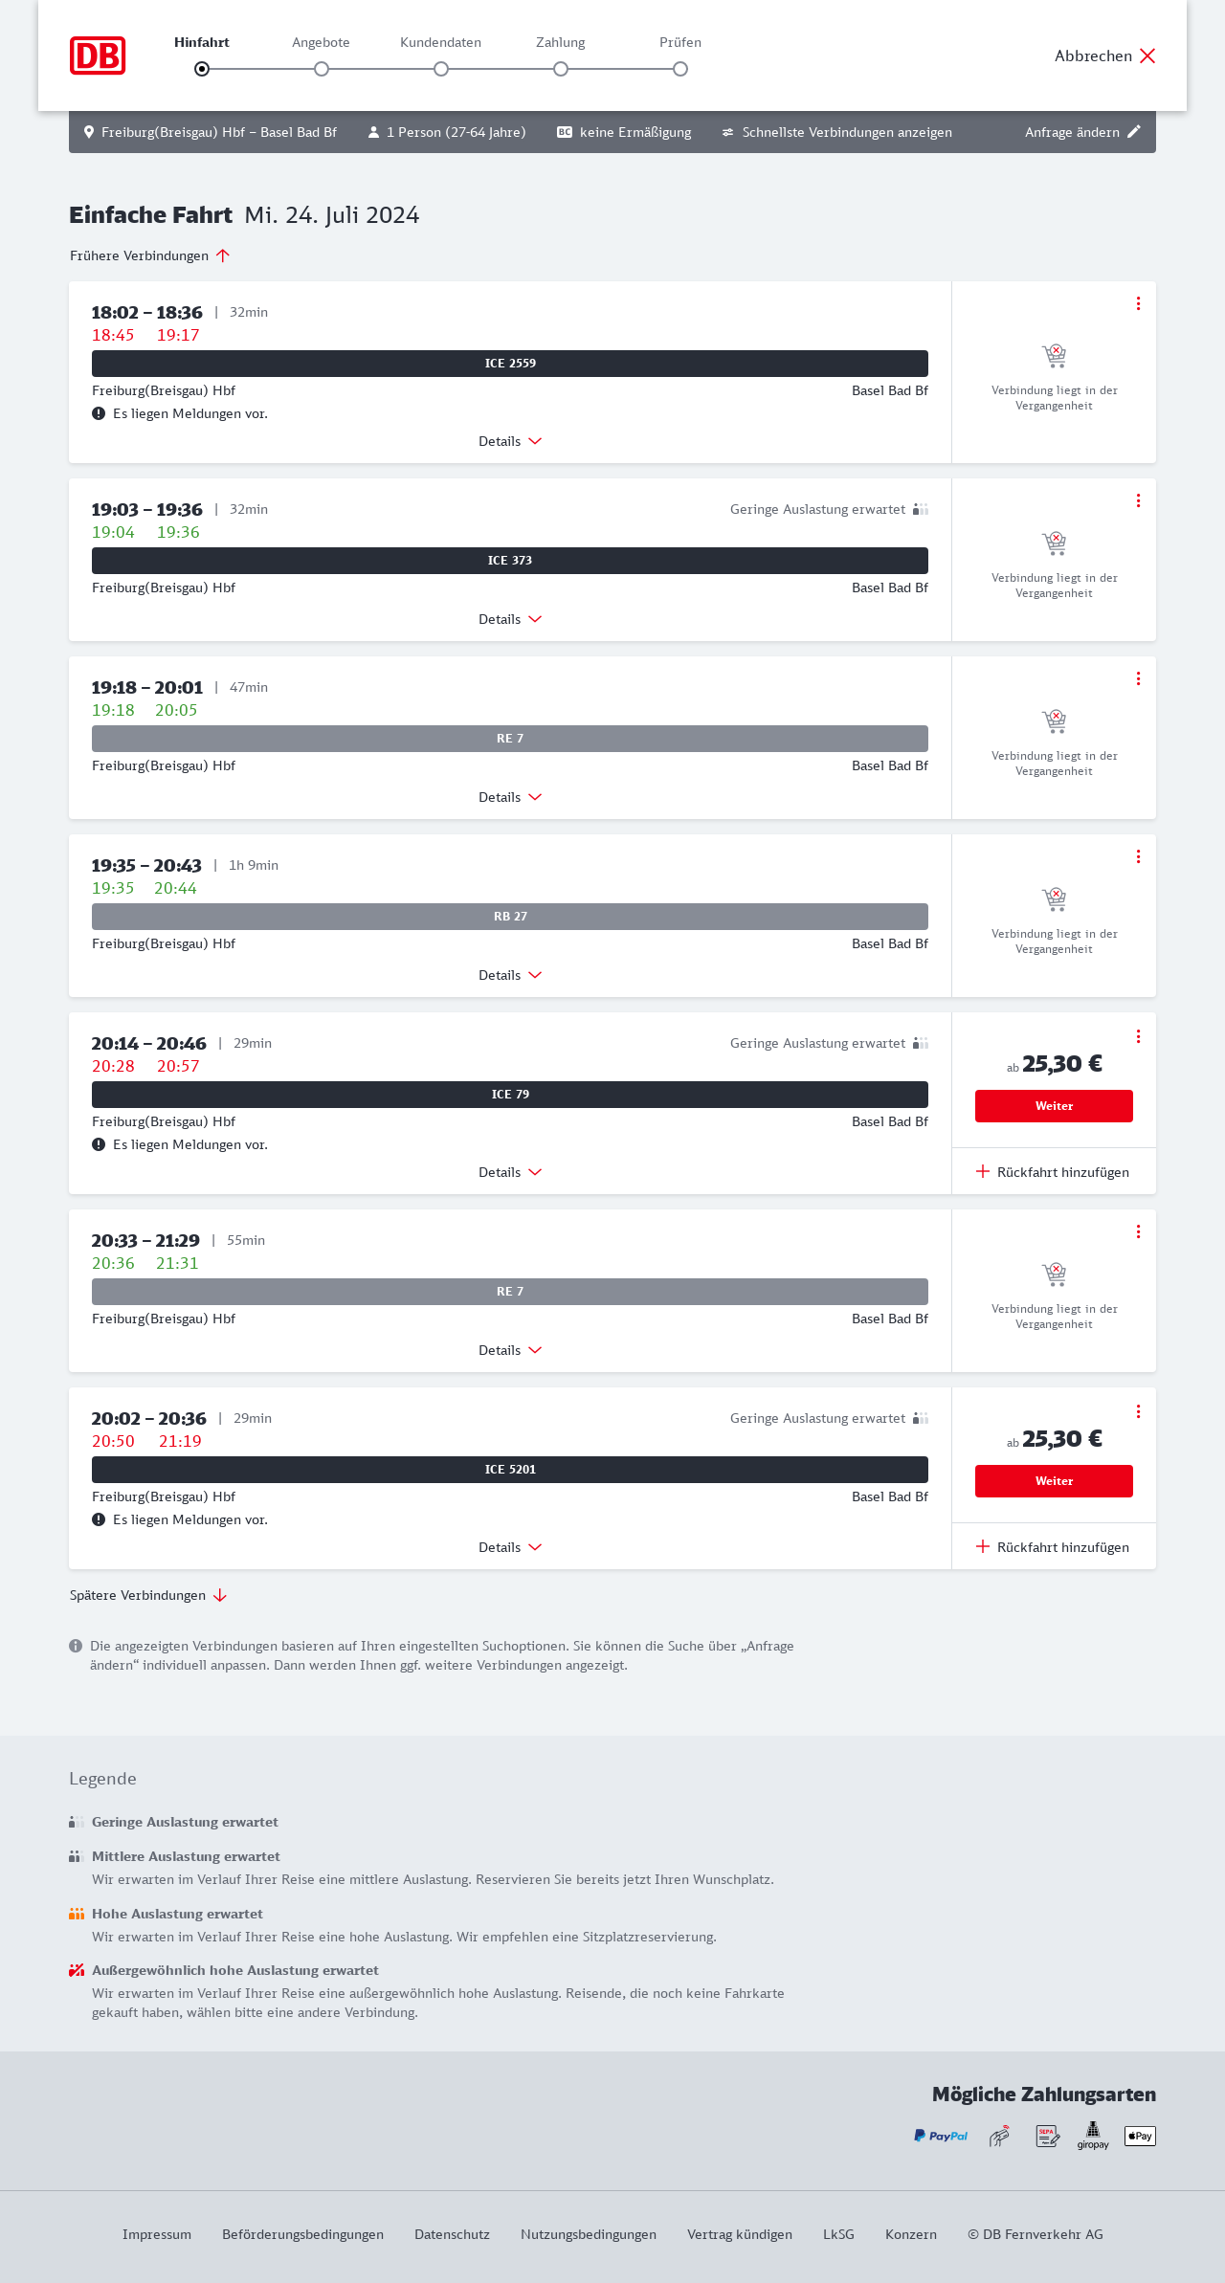Open three-dot menu for ICE 2559 connection

coord(1138,303)
